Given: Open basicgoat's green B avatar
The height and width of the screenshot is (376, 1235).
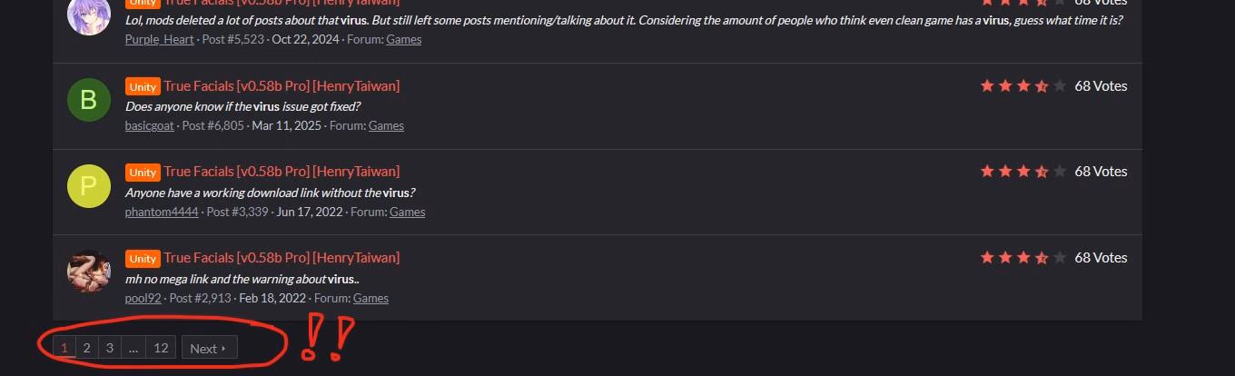Looking at the screenshot, I should click(88, 99).
